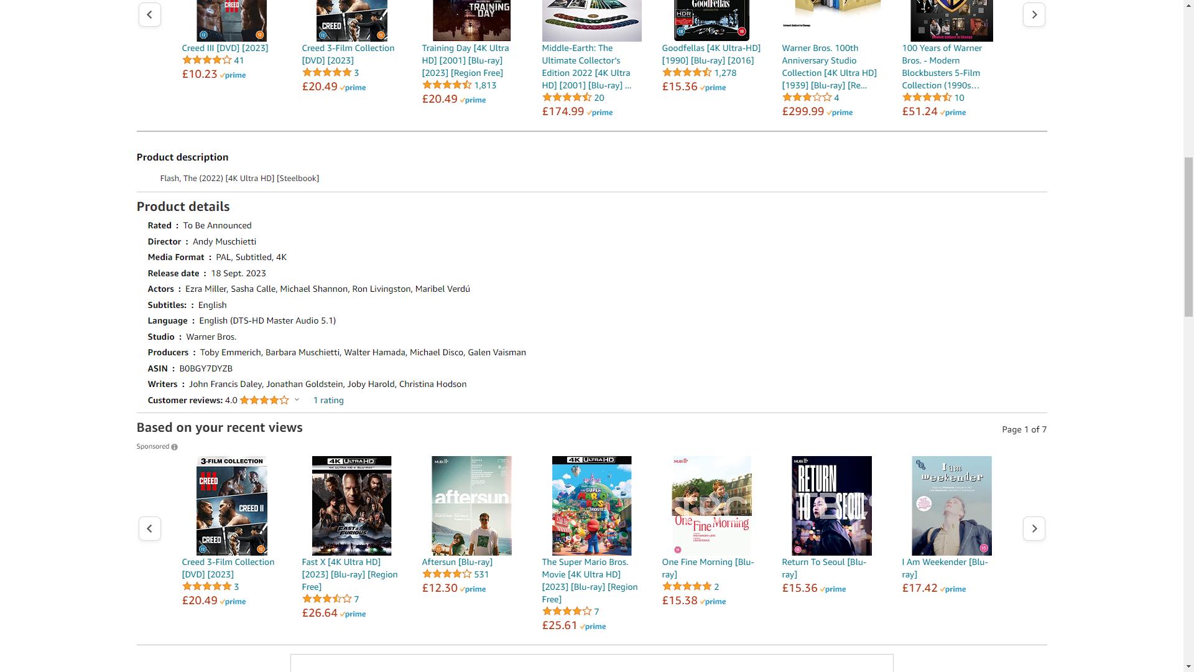The width and height of the screenshot is (1194, 672).
Task: Show previous recent-views carousel page
Action: 149,528
